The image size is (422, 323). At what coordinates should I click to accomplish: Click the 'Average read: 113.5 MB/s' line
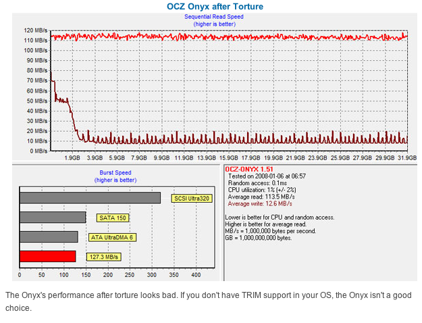(261, 197)
